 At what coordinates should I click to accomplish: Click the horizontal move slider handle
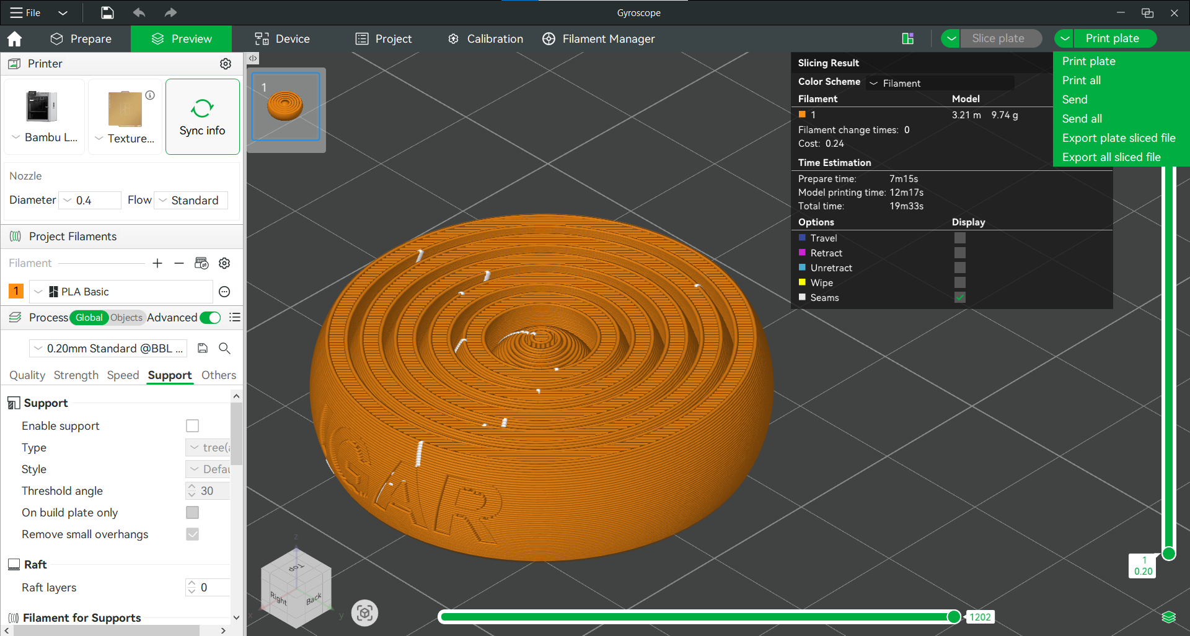tap(954, 617)
